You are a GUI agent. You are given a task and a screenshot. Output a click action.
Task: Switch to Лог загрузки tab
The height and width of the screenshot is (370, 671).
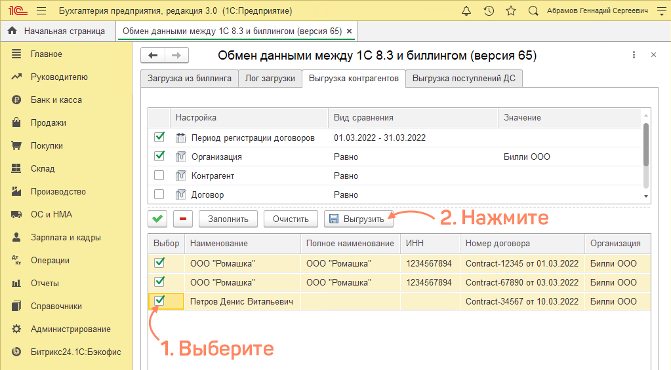(x=270, y=79)
